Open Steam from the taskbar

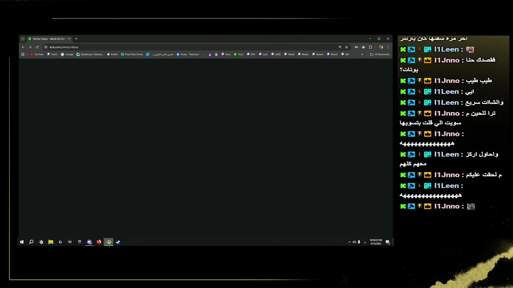coord(118,242)
